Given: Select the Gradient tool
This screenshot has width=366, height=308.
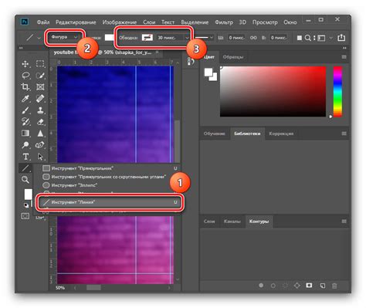Looking at the screenshot, I should coord(25,134).
